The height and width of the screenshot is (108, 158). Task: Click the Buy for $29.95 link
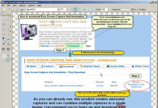(52, 46)
